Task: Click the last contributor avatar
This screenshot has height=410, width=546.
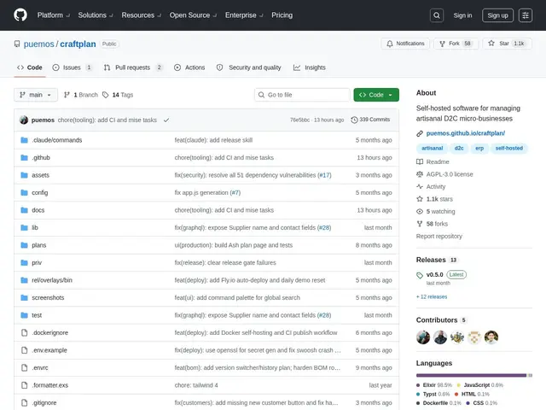Action: pyautogui.click(x=491, y=337)
